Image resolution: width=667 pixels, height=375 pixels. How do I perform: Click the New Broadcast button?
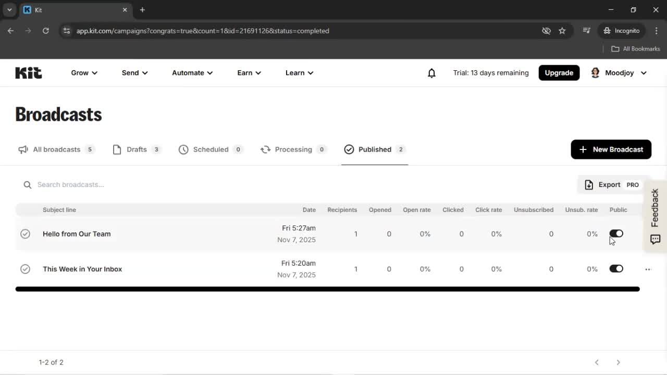611,149
